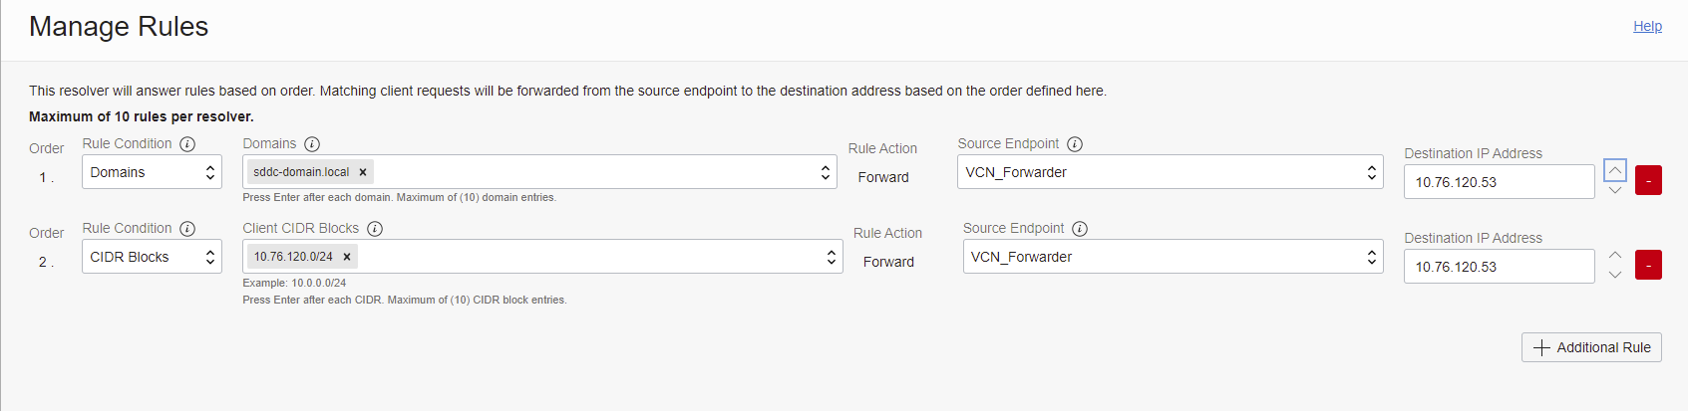Remove 10.76.120.0/24 CIDR tag

click(x=347, y=257)
